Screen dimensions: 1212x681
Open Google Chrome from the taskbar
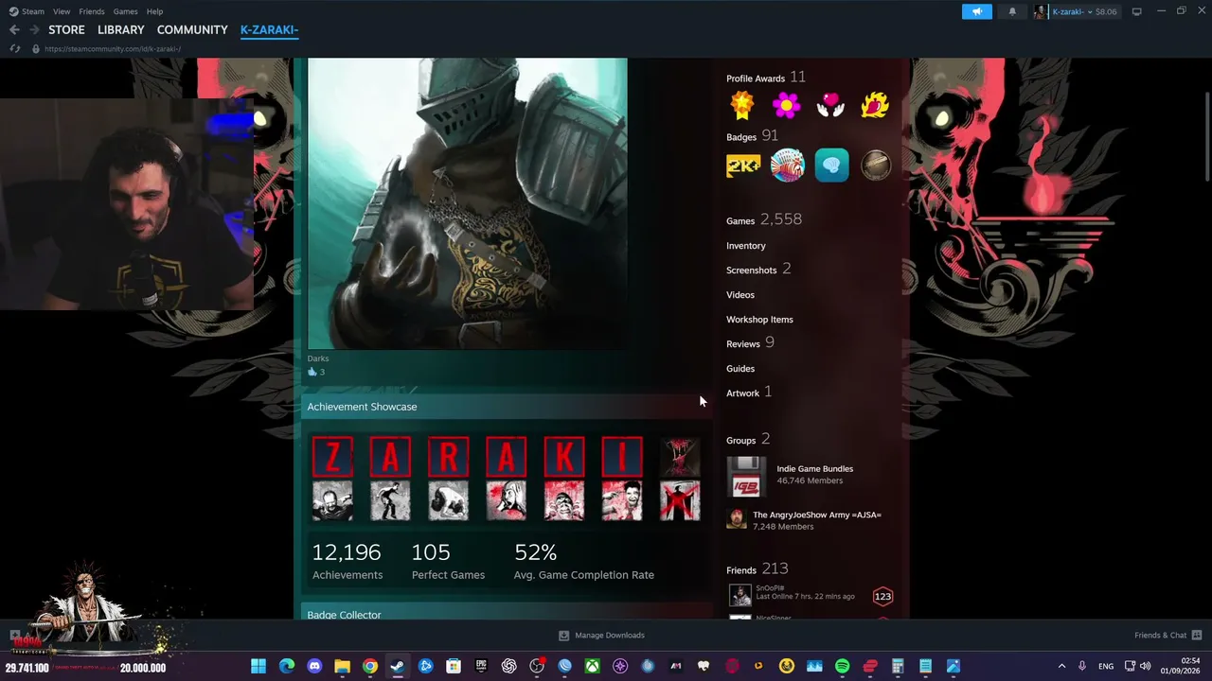tap(370, 666)
